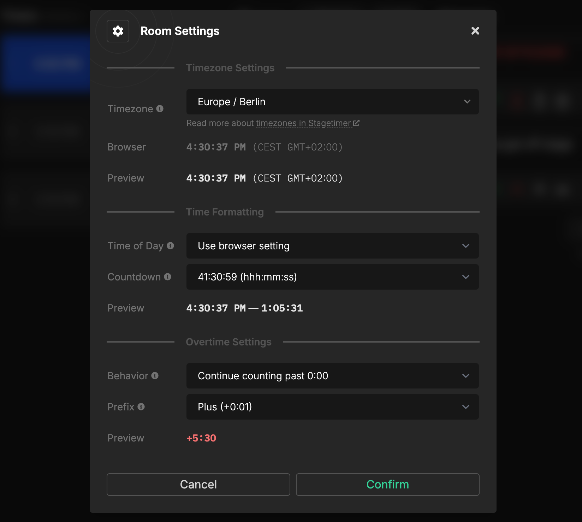This screenshot has width=582, height=522.
Task: Expand the Continue counting past 0:00 dropdown
Action: pos(332,376)
